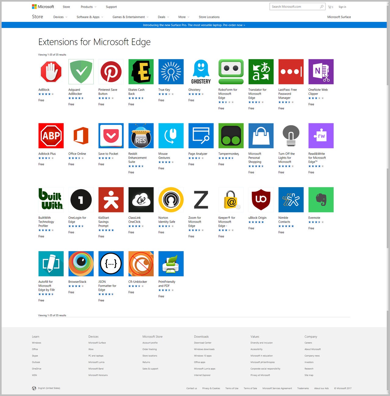Expand the Deals menu
The image size is (390, 396).
point(163,17)
